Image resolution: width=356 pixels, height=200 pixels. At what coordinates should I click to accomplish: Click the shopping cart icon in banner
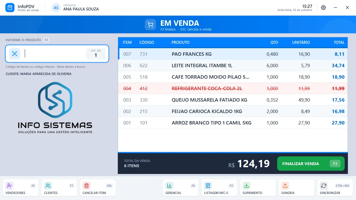[x=150, y=24]
